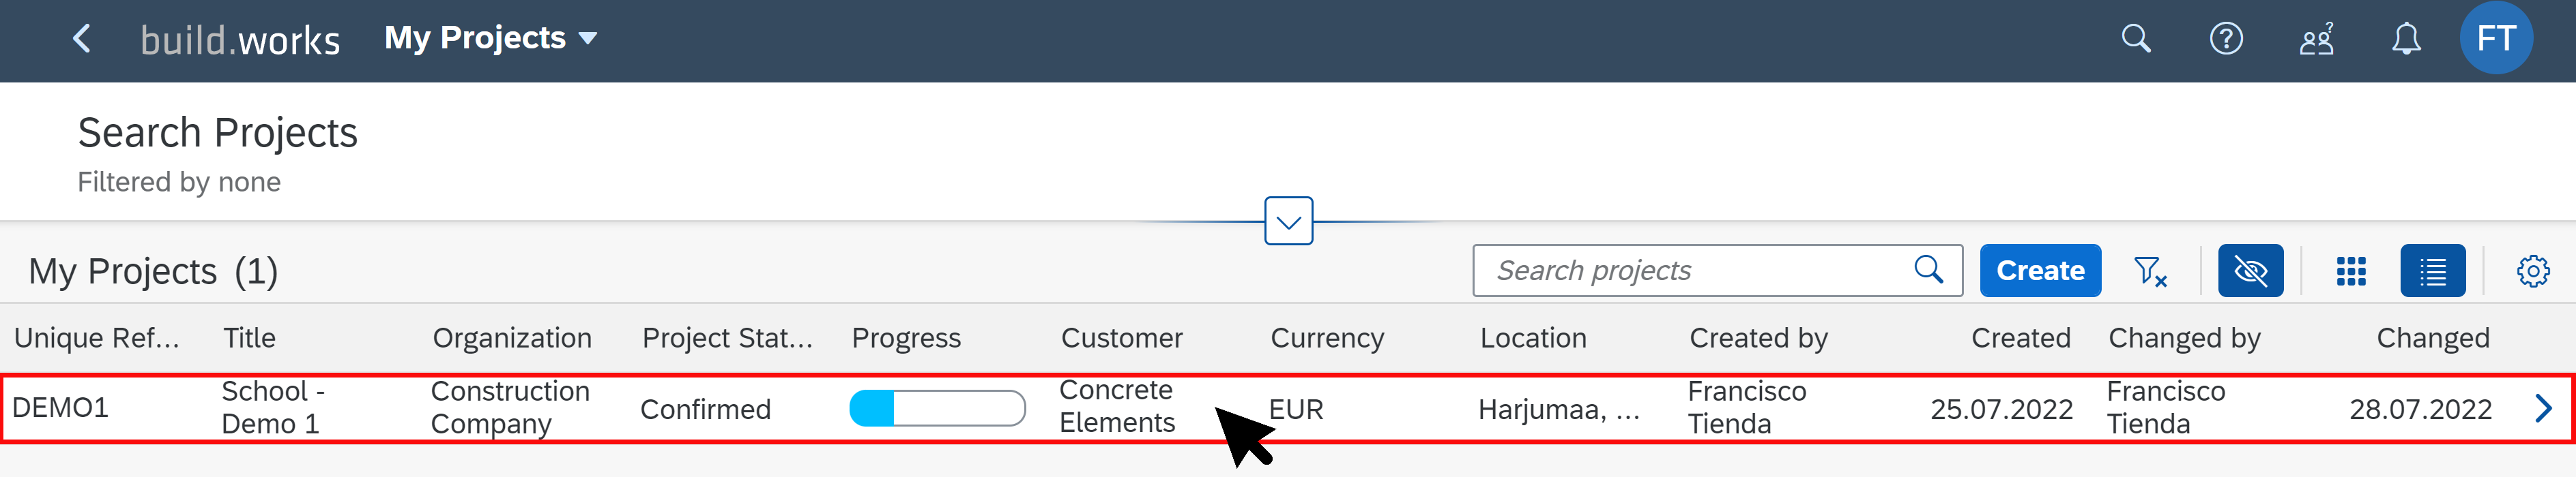
Task: Open the FT user avatar menu
Action: (2496, 38)
